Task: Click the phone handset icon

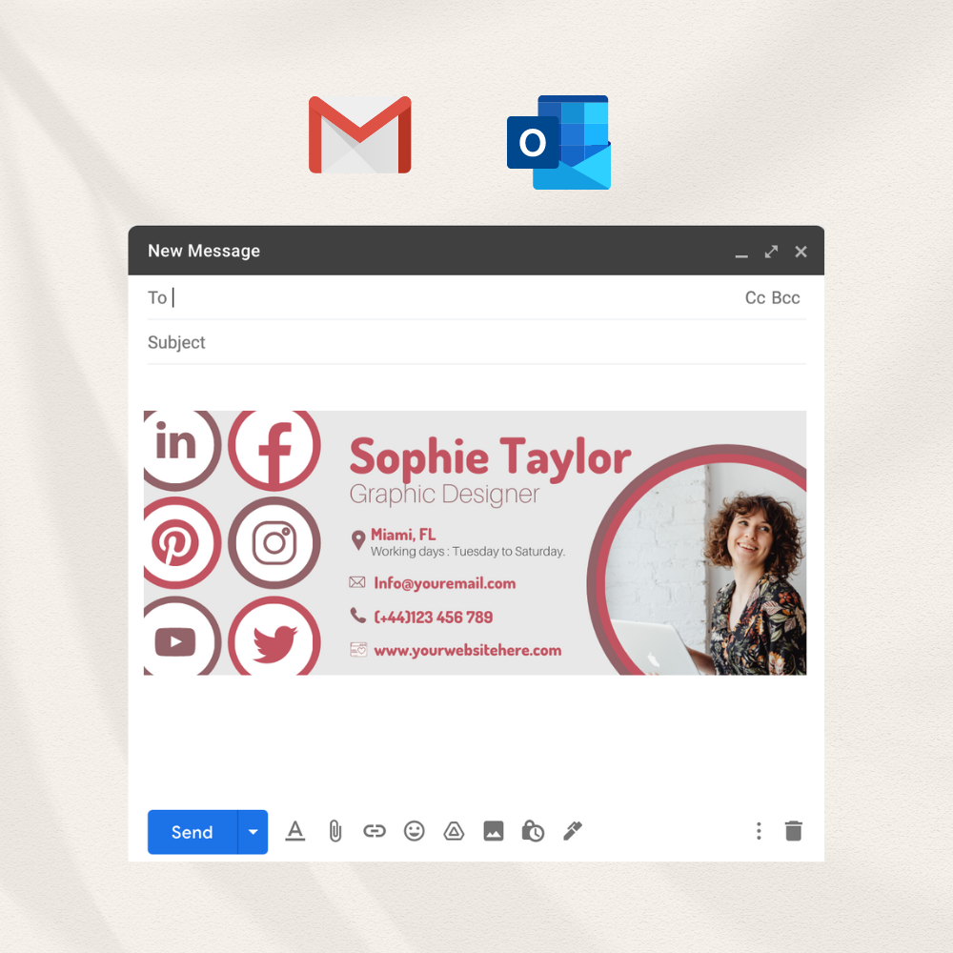Action: (358, 616)
